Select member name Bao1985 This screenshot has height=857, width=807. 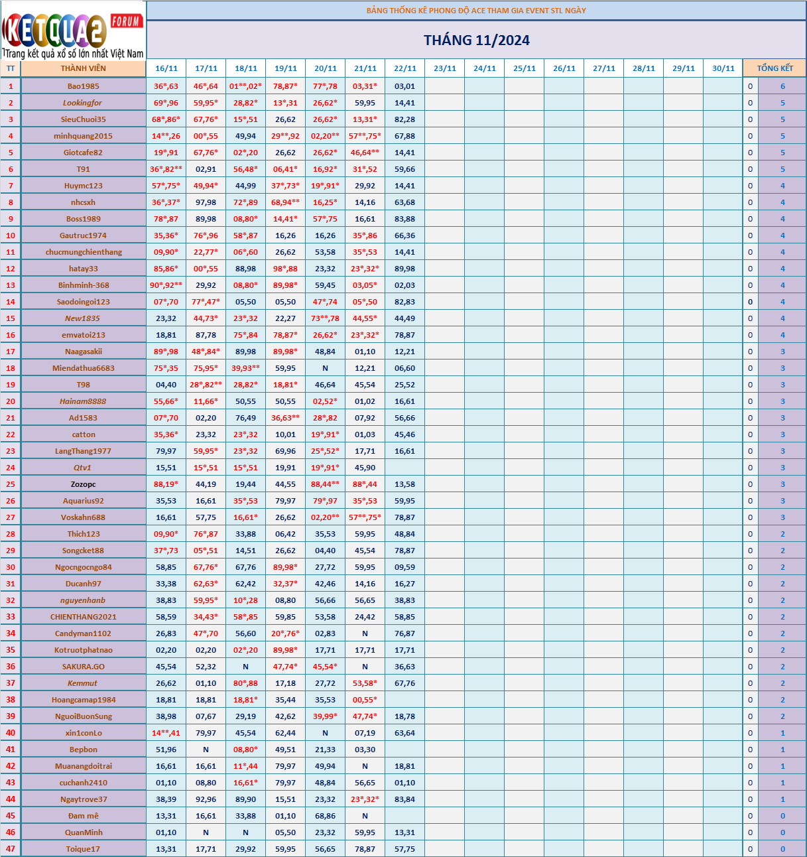(84, 86)
